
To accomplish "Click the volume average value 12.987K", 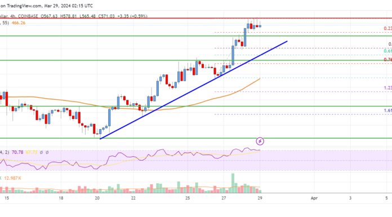I will tap(12, 178).
